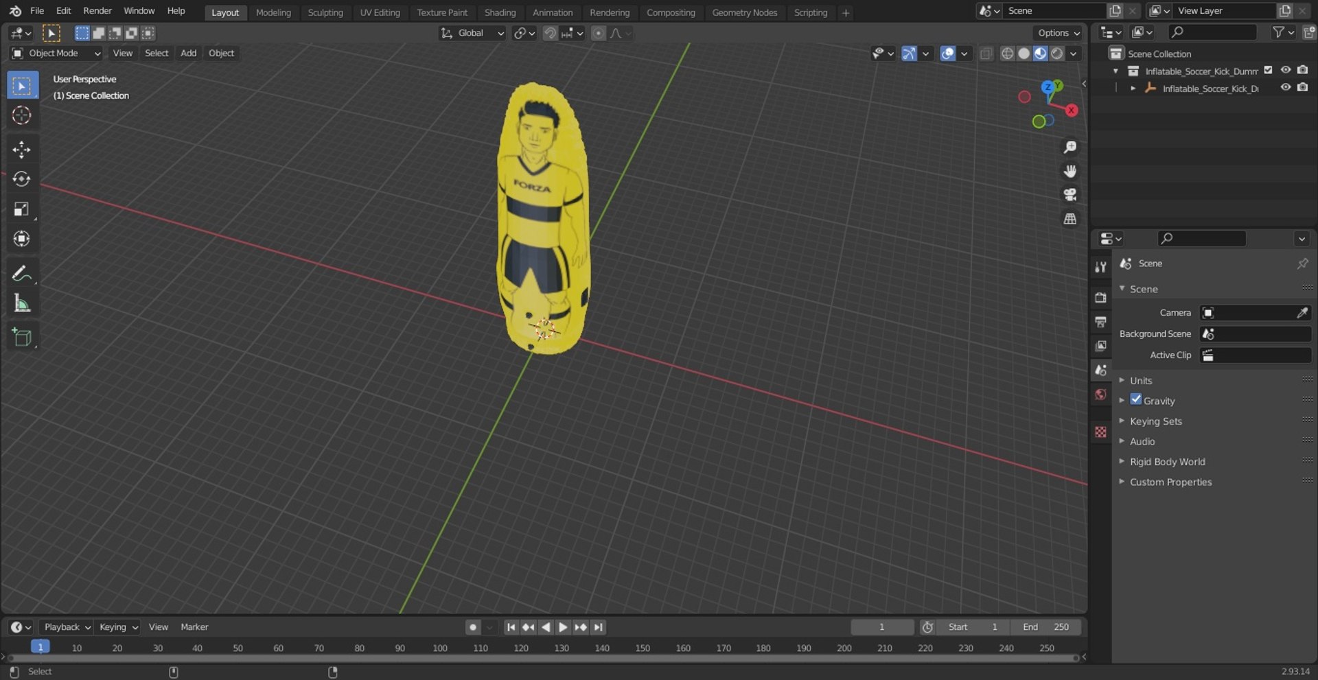Click the Cursor tool icon
This screenshot has width=1318, height=680.
pyautogui.click(x=22, y=115)
